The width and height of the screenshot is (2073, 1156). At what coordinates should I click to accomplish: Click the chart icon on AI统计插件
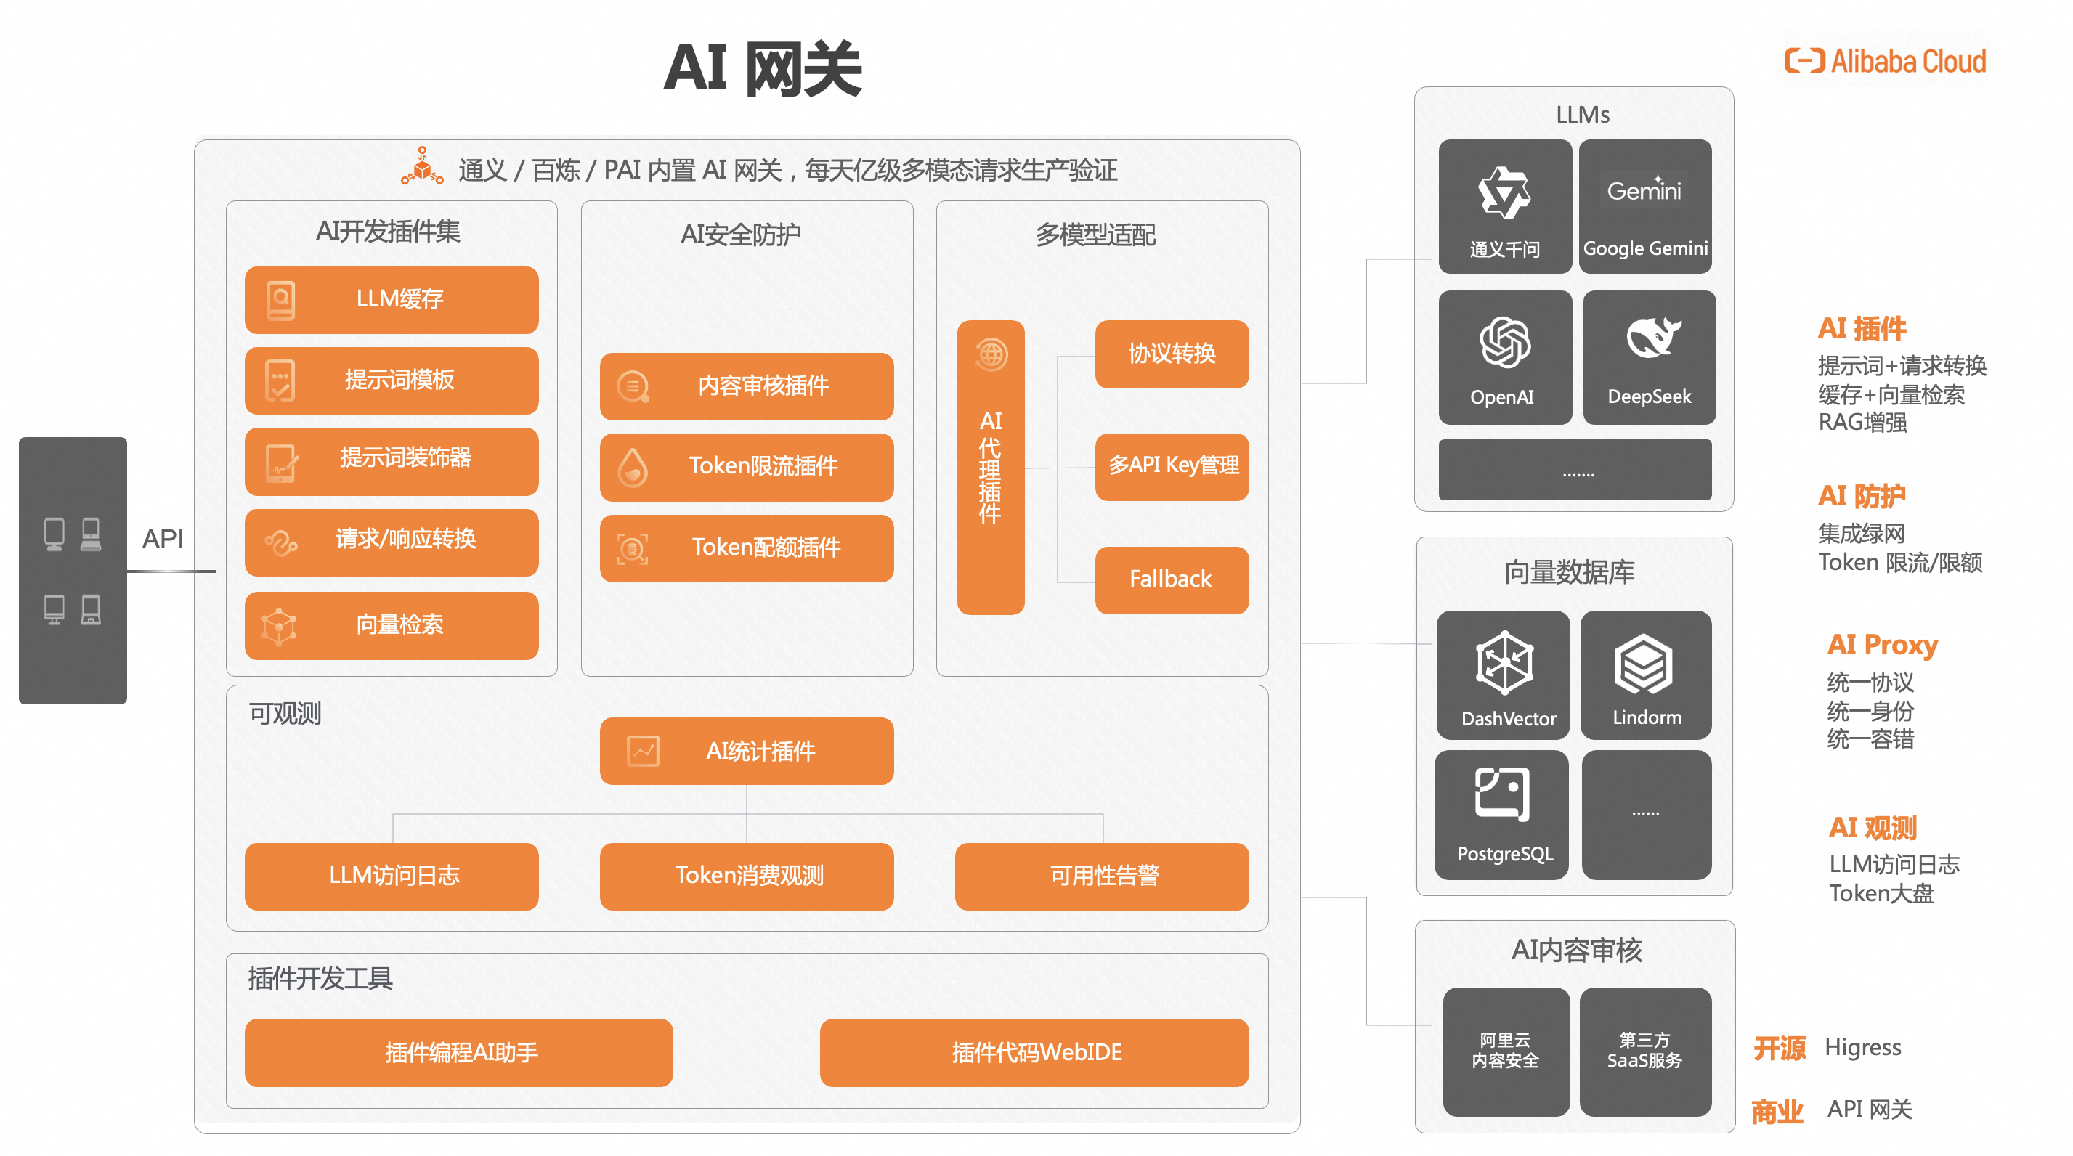coord(642,751)
